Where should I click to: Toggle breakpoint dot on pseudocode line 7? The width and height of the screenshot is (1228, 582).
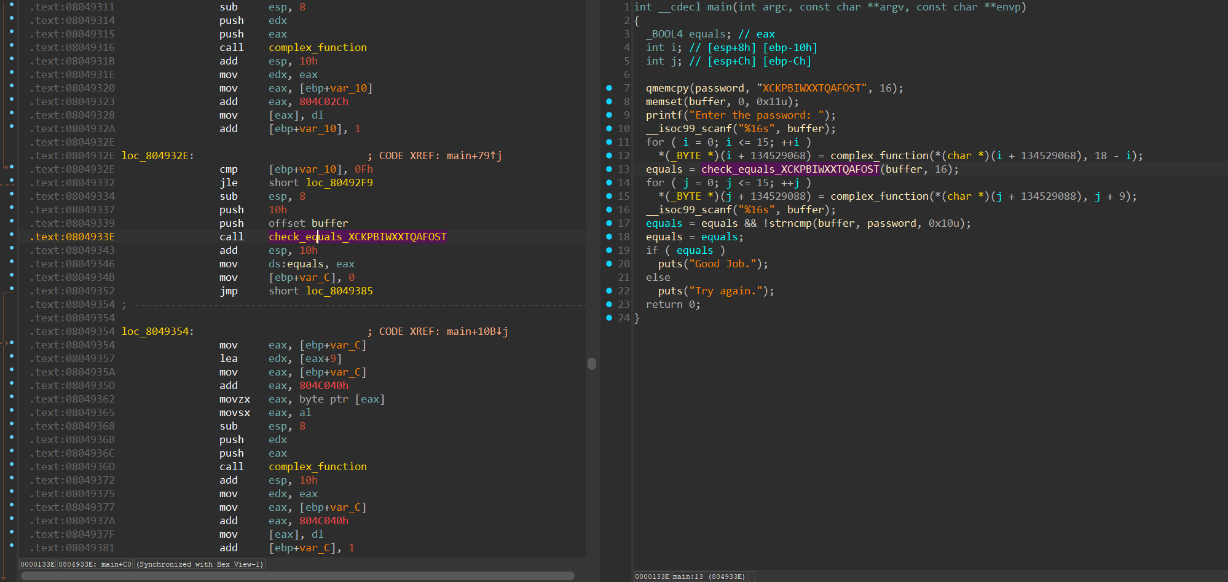pos(609,88)
